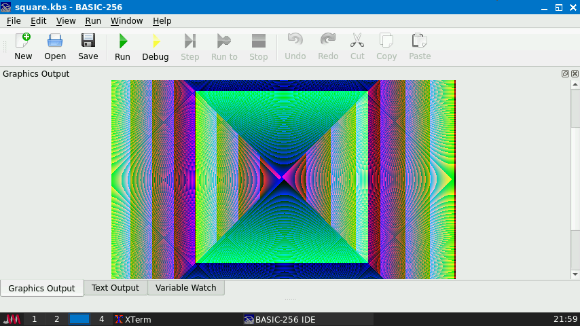Open the File menu

pyautogui.click(x=14, y=21)
